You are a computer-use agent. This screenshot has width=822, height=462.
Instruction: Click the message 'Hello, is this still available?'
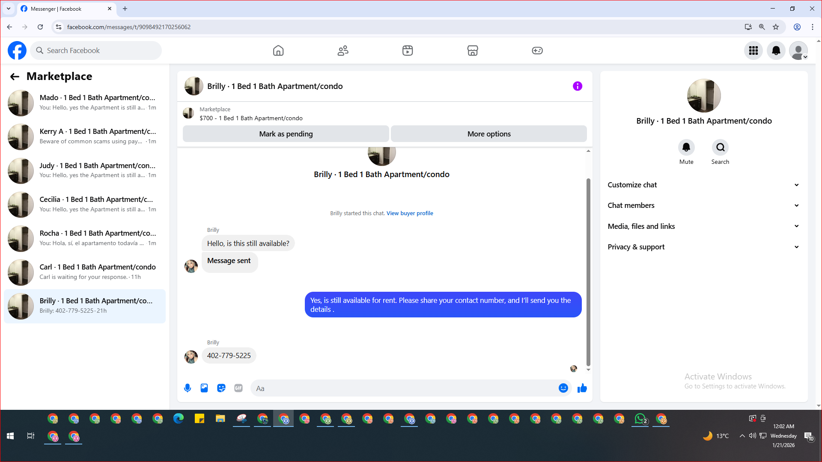[248, 243]
